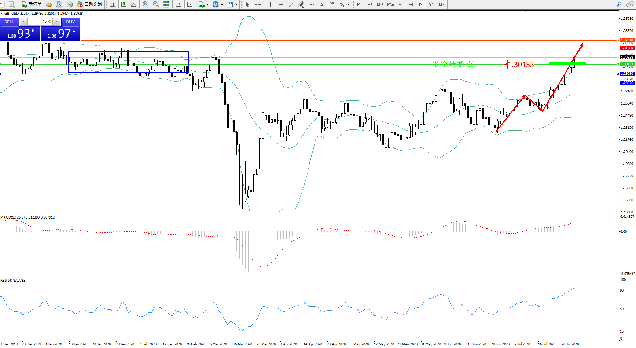Switch to H4 timeframe
This screenshot has height=348, width=636.
411,4
